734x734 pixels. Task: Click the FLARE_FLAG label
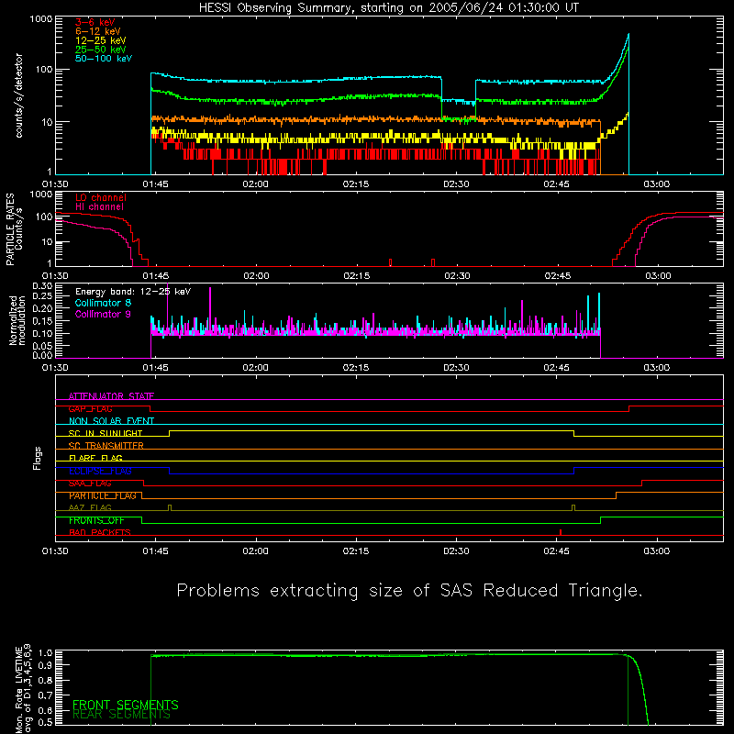point(95,458)
